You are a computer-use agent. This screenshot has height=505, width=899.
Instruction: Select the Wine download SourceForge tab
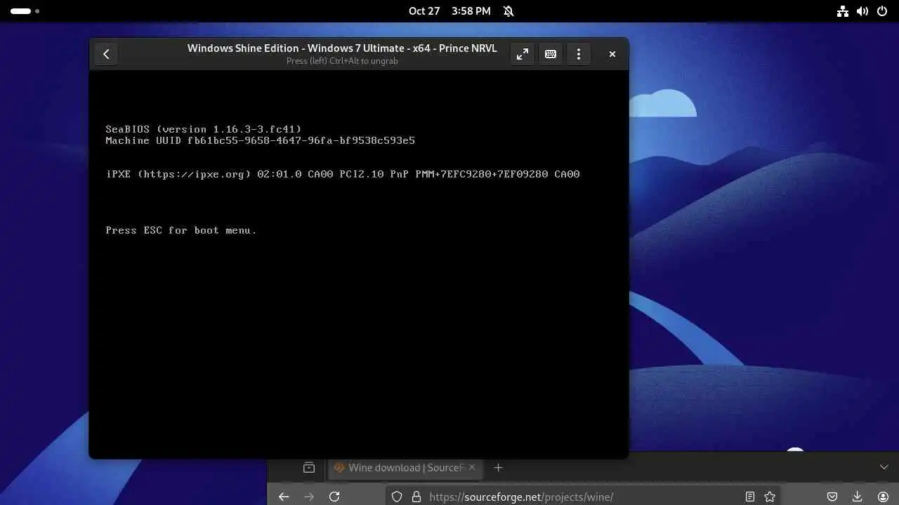coord(405,468)
